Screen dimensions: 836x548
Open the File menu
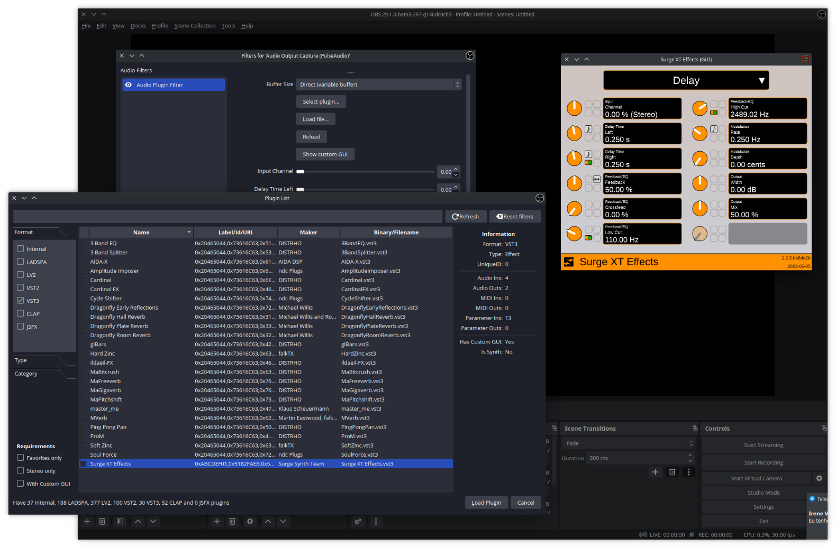[x=86, y=25]
